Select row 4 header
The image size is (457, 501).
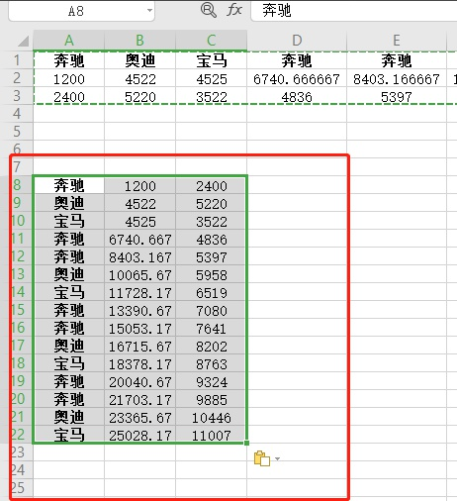(x=17, y=114)
